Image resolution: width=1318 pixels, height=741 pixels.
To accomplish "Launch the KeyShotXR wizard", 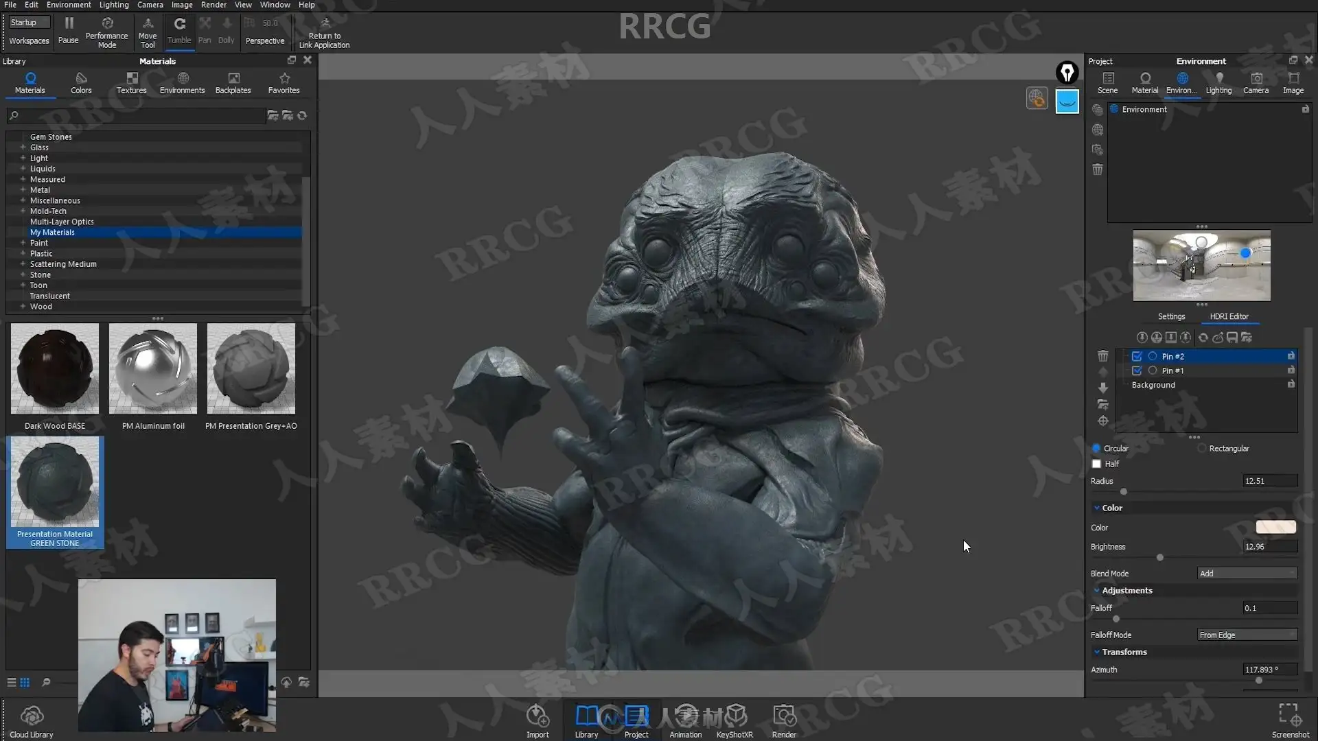I will tap(735, 721).
